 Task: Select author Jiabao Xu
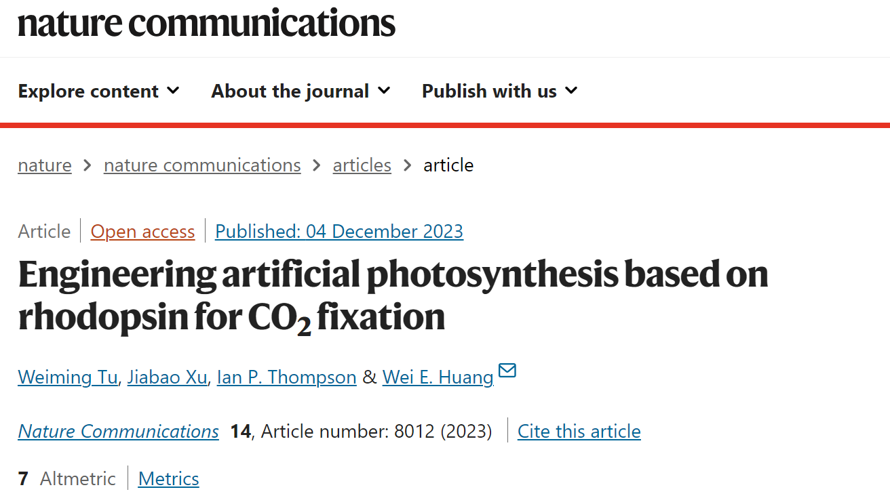coord(168,377)
